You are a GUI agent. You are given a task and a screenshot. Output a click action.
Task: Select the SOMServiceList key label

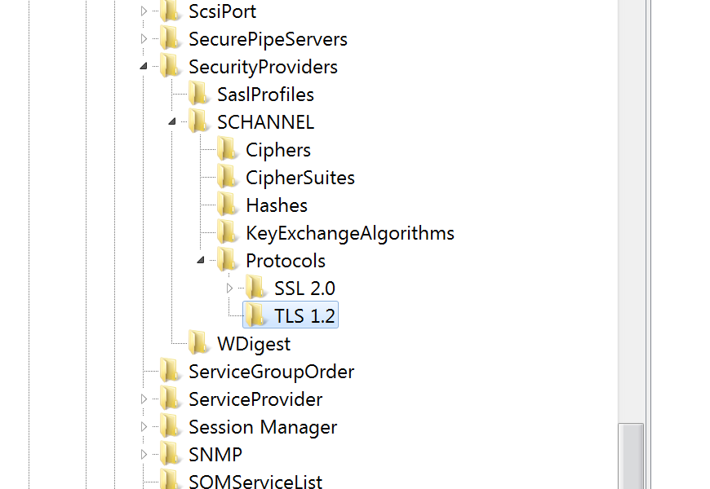click(x=255, y=482)
